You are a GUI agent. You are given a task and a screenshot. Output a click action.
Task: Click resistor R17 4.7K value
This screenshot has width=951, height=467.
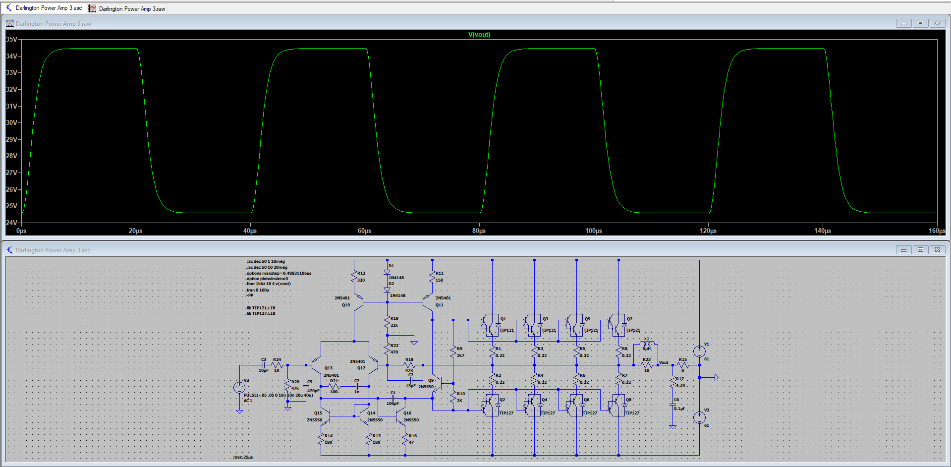click(681, 385)
